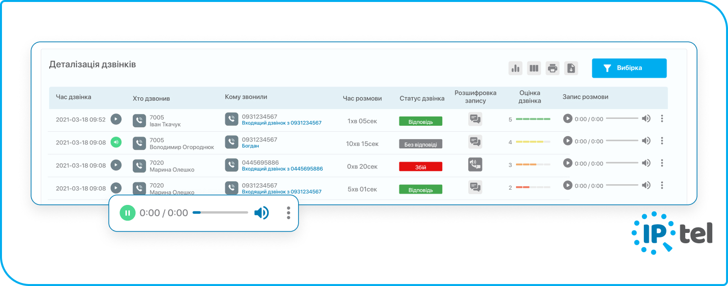Viewport: 728px width, 286px height.
Task: Click the Вибірка filter button
Action: (x=629, y=68)
